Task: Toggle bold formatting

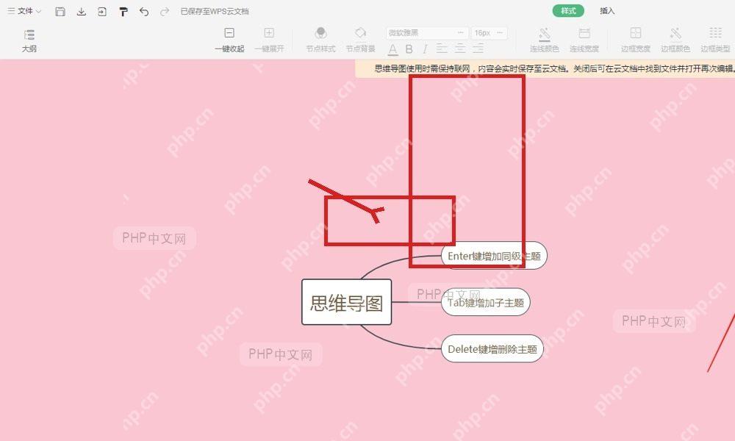Action: click(409, 49)
